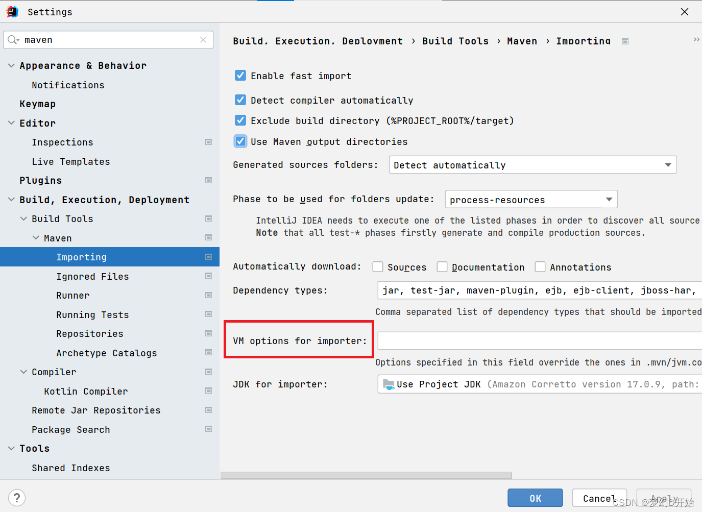Click project-level icon beside Maven row
The image size is (702, 512).
tap(208, 237)
